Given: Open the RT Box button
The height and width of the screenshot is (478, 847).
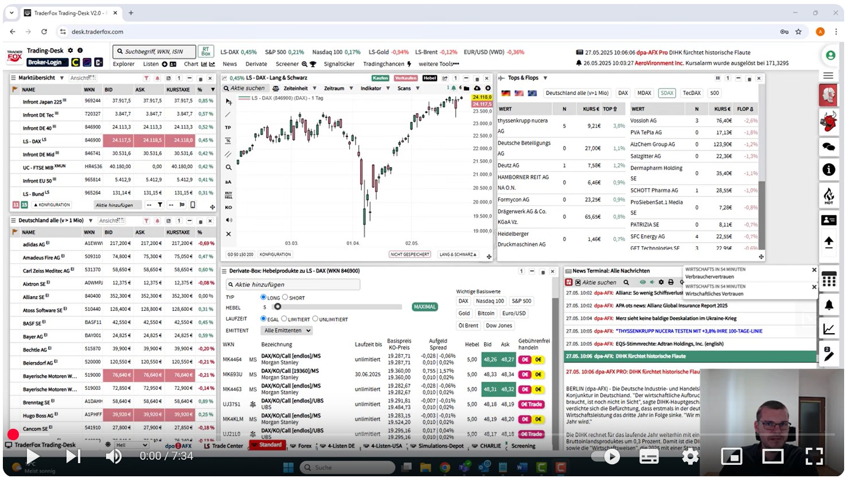Looking at the screenshot, I should coord(206,52).
